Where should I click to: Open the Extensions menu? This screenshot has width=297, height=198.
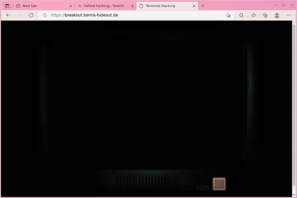click(x=241, y=15)
